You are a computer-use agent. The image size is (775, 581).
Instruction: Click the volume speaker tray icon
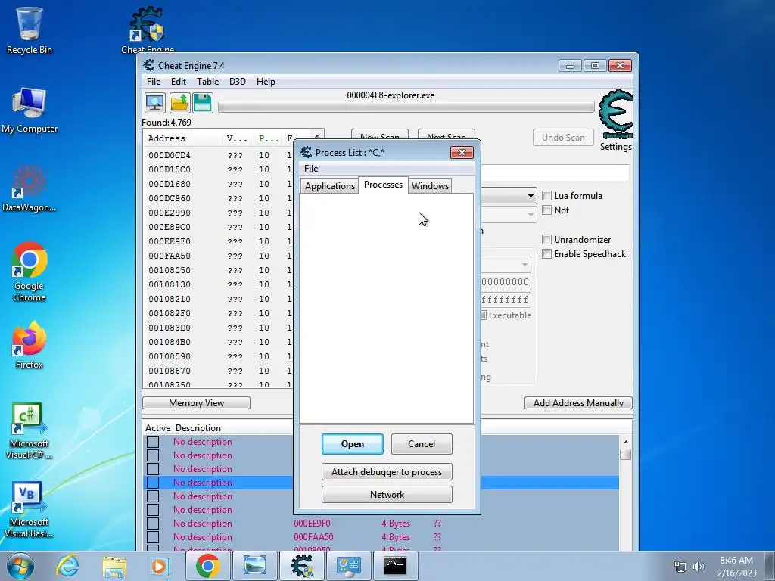point(698,567)
